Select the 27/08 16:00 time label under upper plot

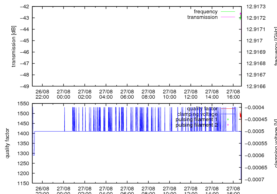(x=233, y=94)
